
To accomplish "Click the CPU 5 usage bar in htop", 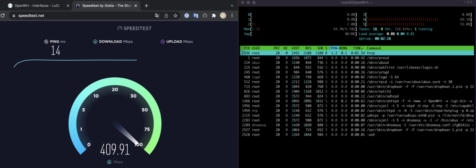I will click(x=417, y=24).
